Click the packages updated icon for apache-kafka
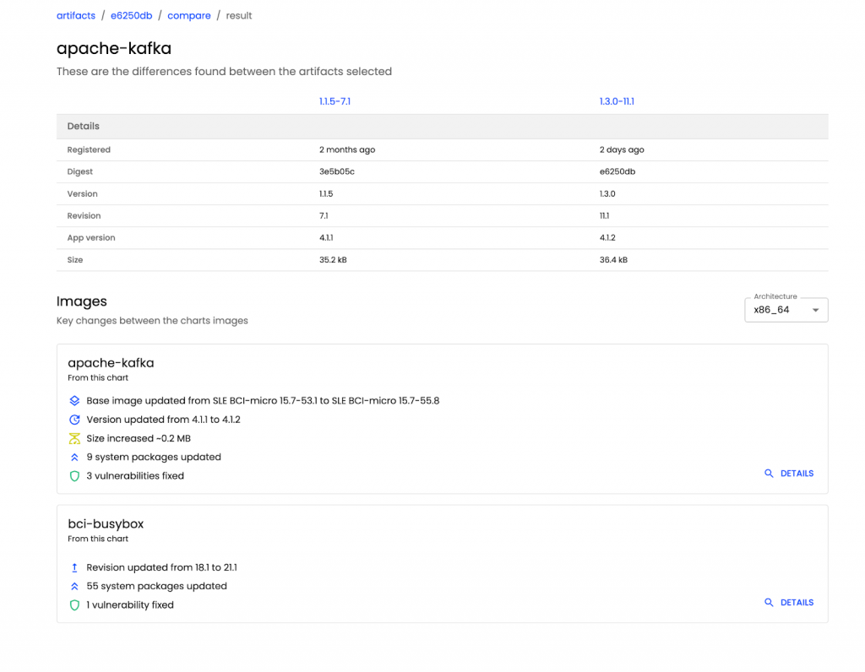 coord(74,456)
